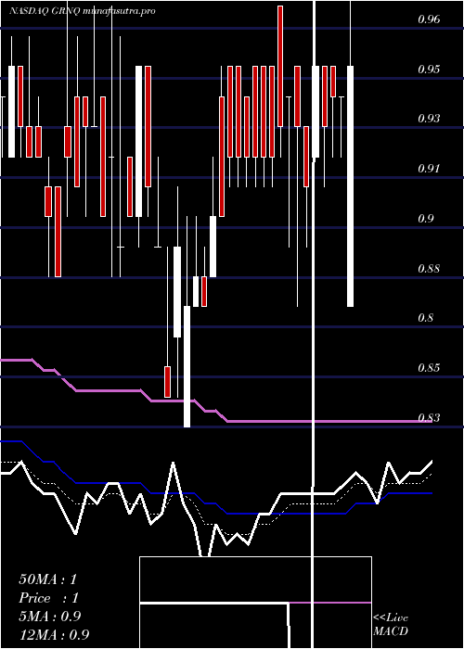Select the '12MA : 0.9' legend entry
The height and width of the screenshot is (649, 464).
click(x=54, y=634)
